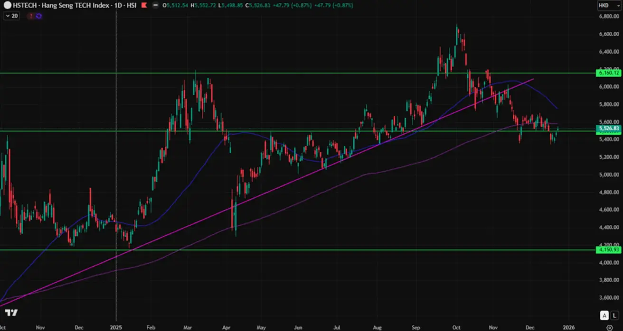This screenshot has width=623, height=331.
Task: Open the HKD currency dropdown
Action: pos(608,6)
